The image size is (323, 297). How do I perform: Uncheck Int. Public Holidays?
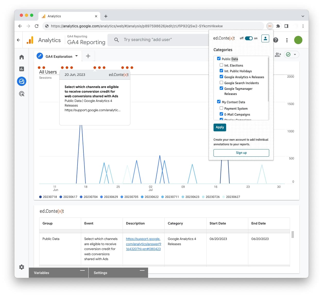(x=221, y=71)
